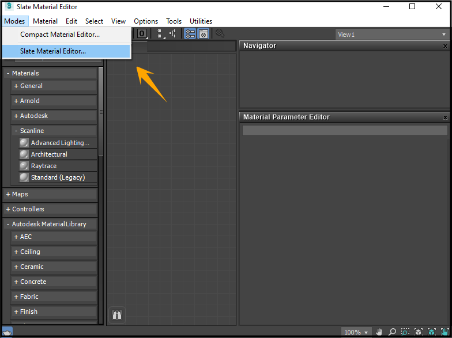This screenshot has width=452, height=338.
Task: Click the Zoom Extents Selected teal cube icon
Action: click(x=431, y=332)
